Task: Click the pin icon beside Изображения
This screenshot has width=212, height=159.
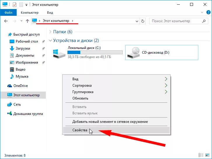Action: 44,62
